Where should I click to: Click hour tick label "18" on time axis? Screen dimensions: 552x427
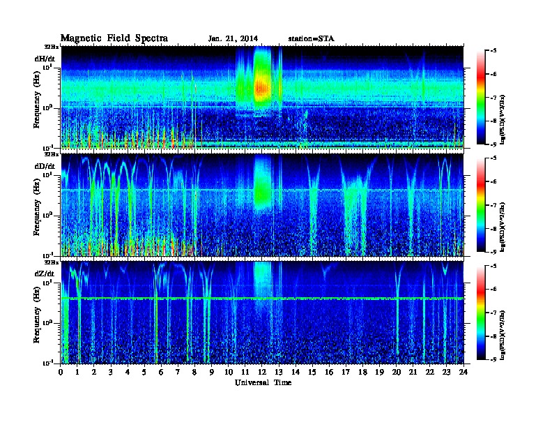362,372
